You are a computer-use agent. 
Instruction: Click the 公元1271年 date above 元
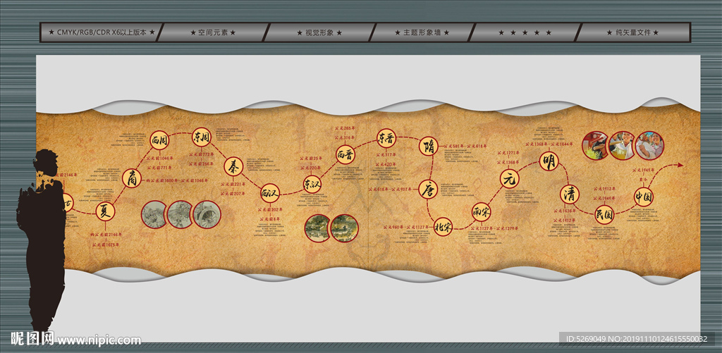[509, 152]
